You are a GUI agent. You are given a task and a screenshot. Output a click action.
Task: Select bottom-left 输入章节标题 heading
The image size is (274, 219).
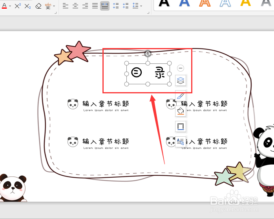106,141
